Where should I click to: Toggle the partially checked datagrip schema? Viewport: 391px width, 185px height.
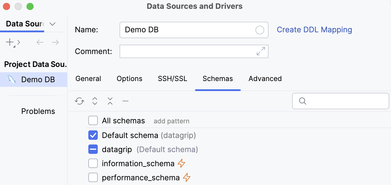93,149
